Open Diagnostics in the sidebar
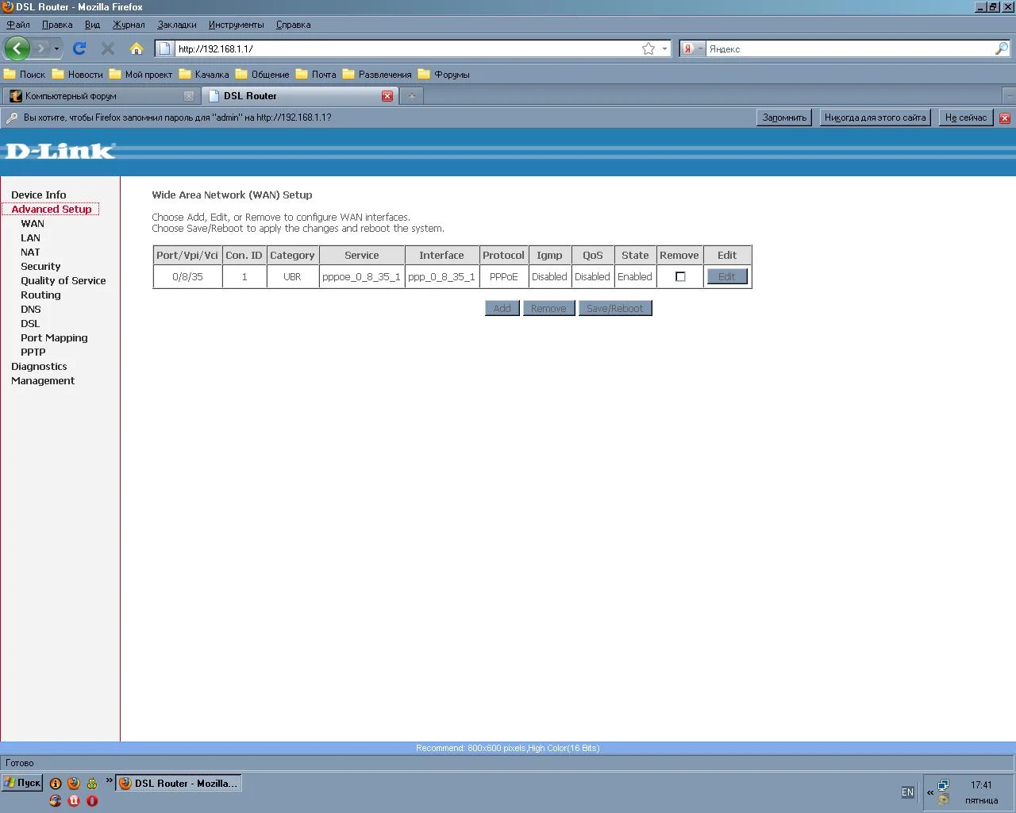This screenshot has width=1016, height=813. 39,366
